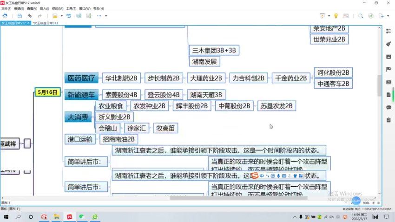Viewport: 395px width, 222px height.
Task: Click the XMind app icon in the taskbar
Action: (x=69, y=217)
